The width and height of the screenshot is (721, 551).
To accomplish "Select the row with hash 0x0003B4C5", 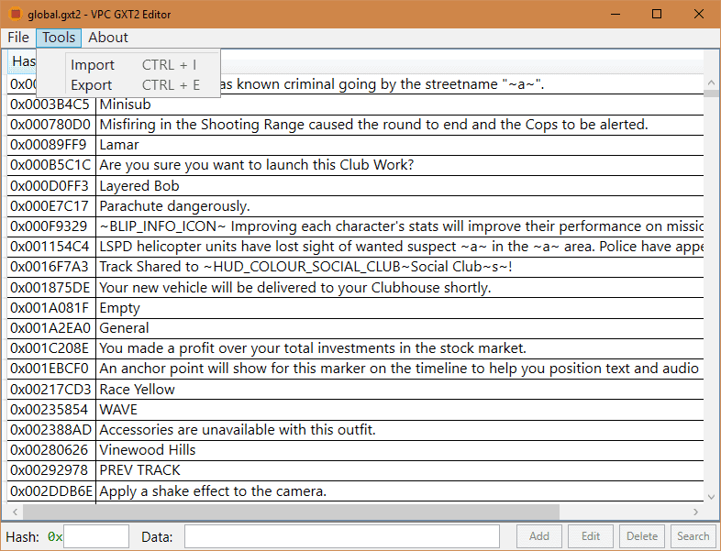I will coord(355,105).
